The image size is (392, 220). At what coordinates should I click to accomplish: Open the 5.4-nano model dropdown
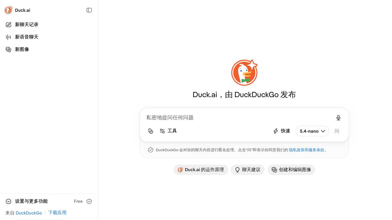[x=312, y=131]
